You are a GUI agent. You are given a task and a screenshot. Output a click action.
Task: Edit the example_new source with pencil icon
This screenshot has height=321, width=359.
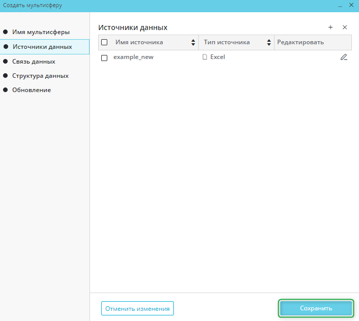coord(344,57)
